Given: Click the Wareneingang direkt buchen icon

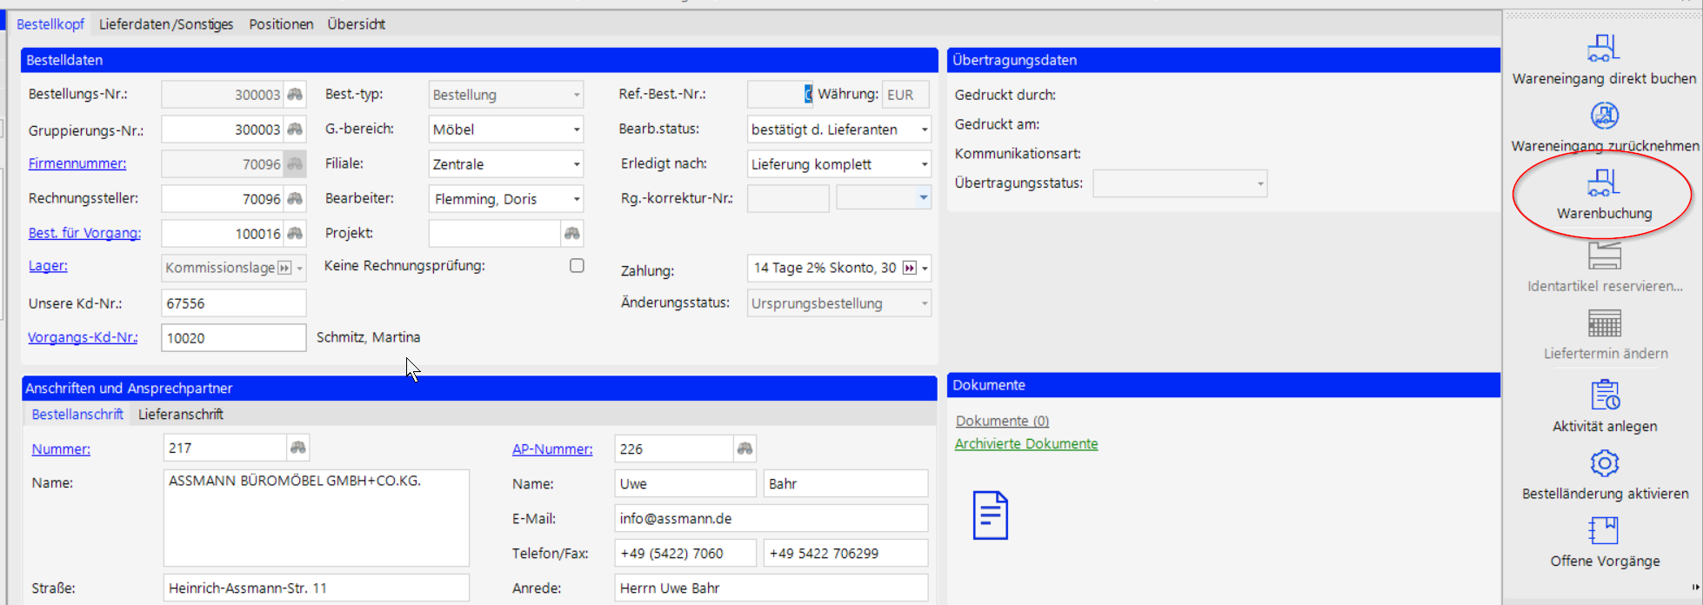Looking at the screenshot, I should point(1603,48).
